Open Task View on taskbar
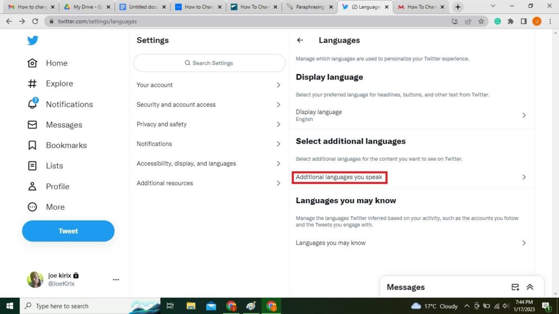Screen dimensions: 559x314 coord(170,306)
